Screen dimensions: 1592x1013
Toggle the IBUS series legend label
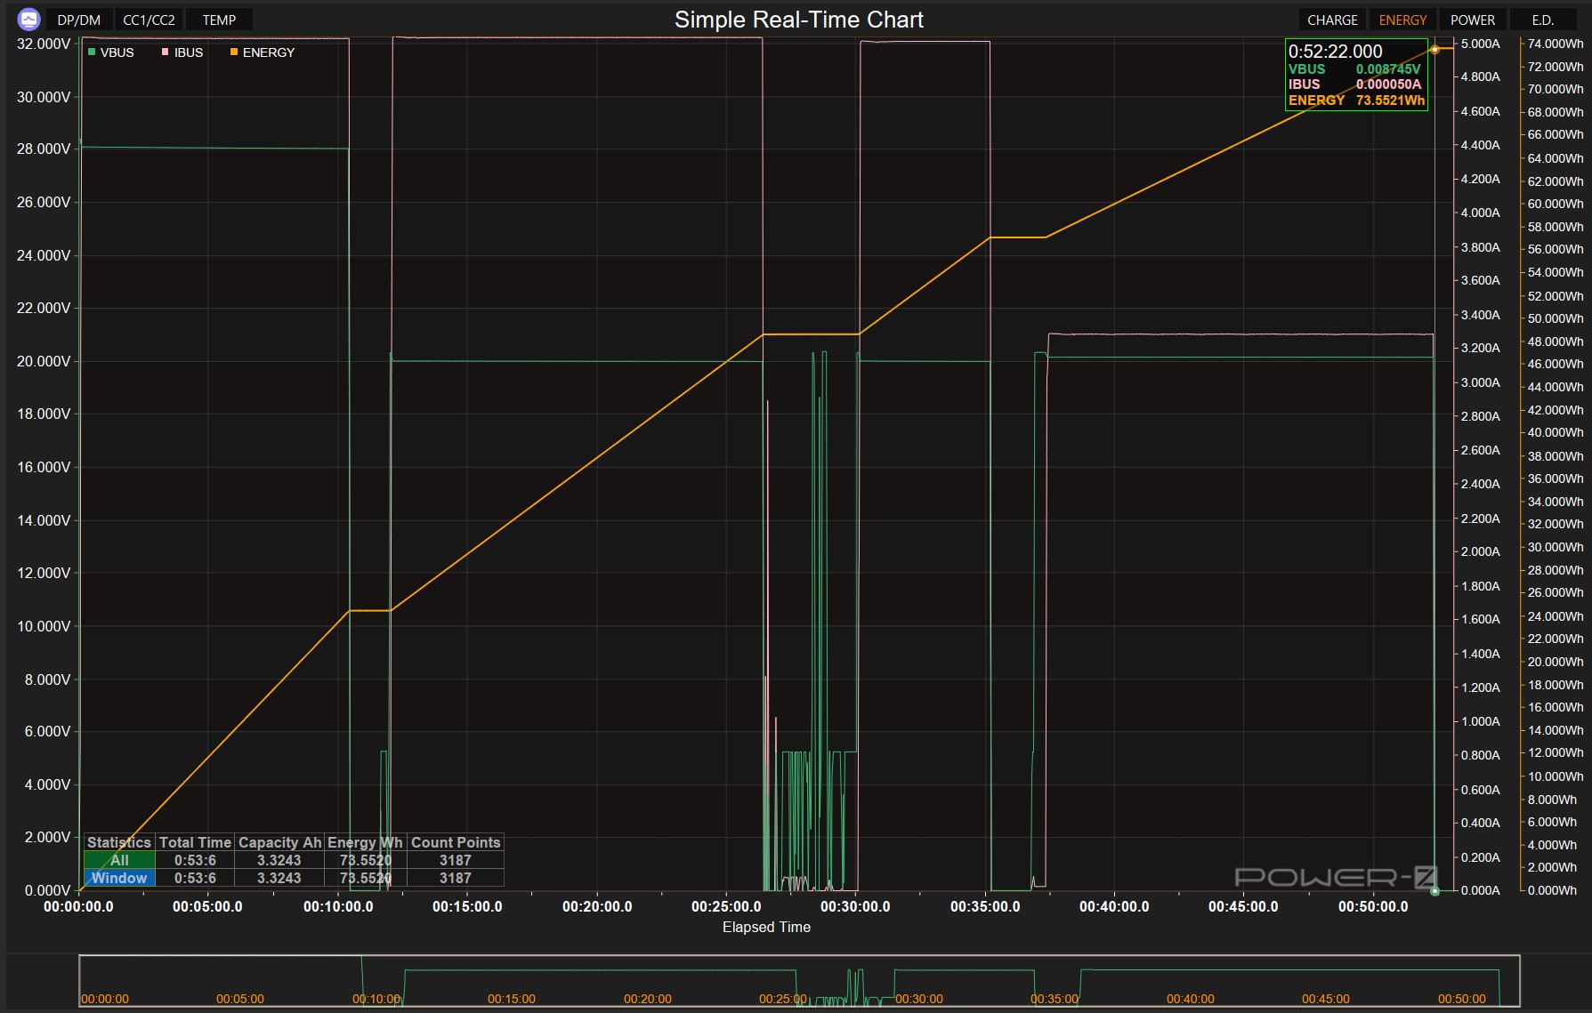189,52
